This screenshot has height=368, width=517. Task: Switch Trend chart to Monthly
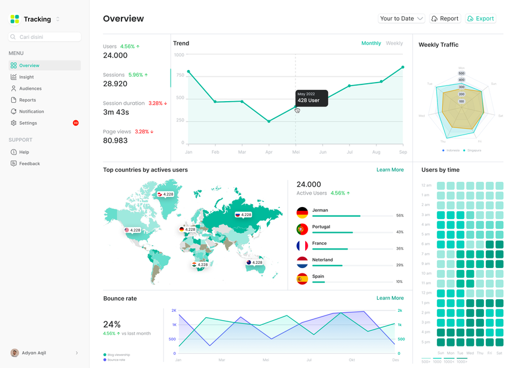[x=371, y=43]
